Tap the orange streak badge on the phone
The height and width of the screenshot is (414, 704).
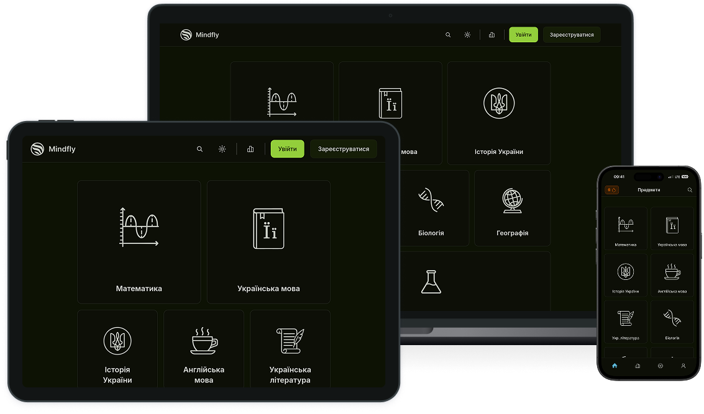(611, 190)
